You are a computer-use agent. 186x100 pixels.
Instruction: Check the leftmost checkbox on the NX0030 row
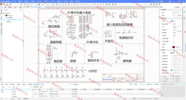[x=161, y=70]
